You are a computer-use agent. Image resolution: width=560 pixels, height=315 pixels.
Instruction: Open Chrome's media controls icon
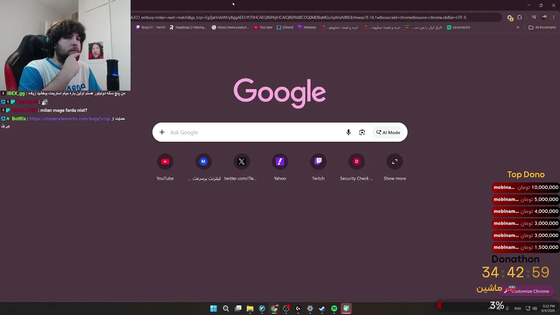click(534, 17)
